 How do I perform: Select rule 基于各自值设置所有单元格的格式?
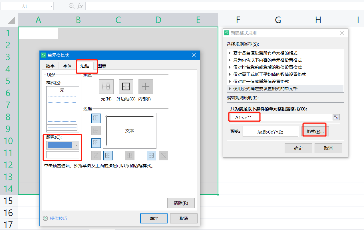tap(285, 53)
